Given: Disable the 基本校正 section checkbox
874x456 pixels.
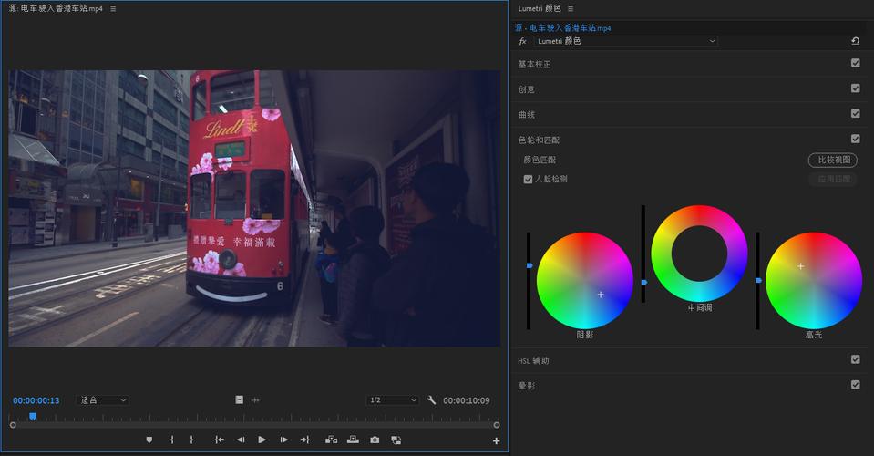Looking at the screenshot, I should [x=856, y=63].
